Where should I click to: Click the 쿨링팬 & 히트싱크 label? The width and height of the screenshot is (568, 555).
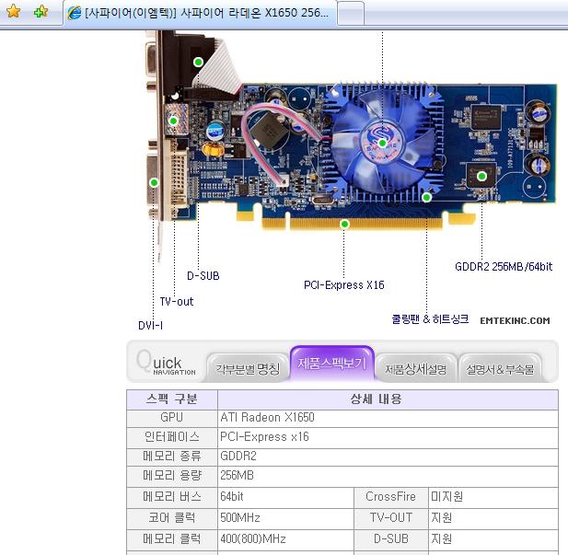click(x=430, y=319)
